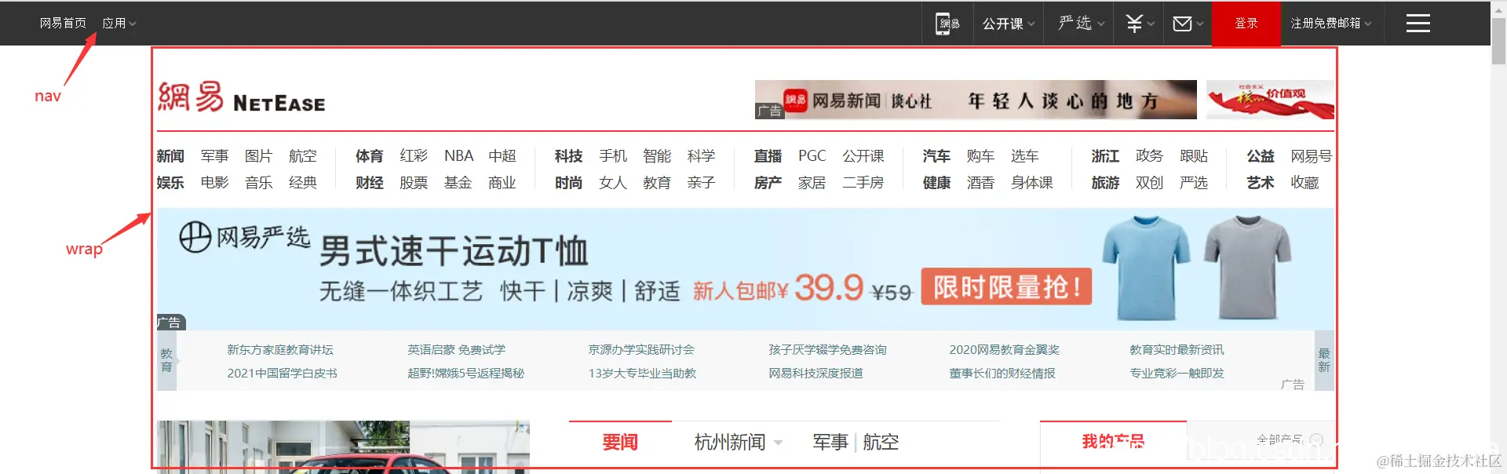Expand the 严选 dropdown in top bar
This screenshot has width=1507, height=474.
(1081, 24)
